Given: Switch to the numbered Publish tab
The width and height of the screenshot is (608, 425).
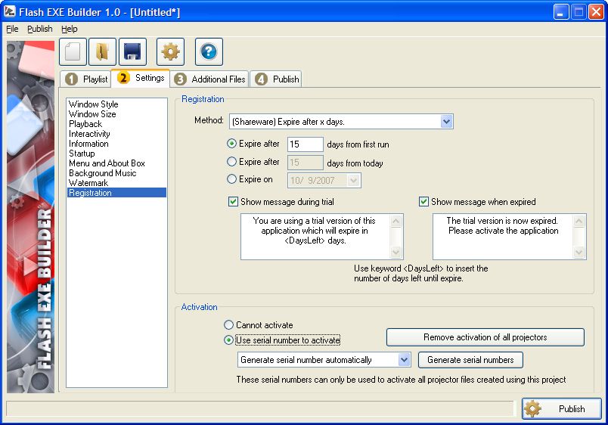Looking at the screenshot, I should [276, 79].
